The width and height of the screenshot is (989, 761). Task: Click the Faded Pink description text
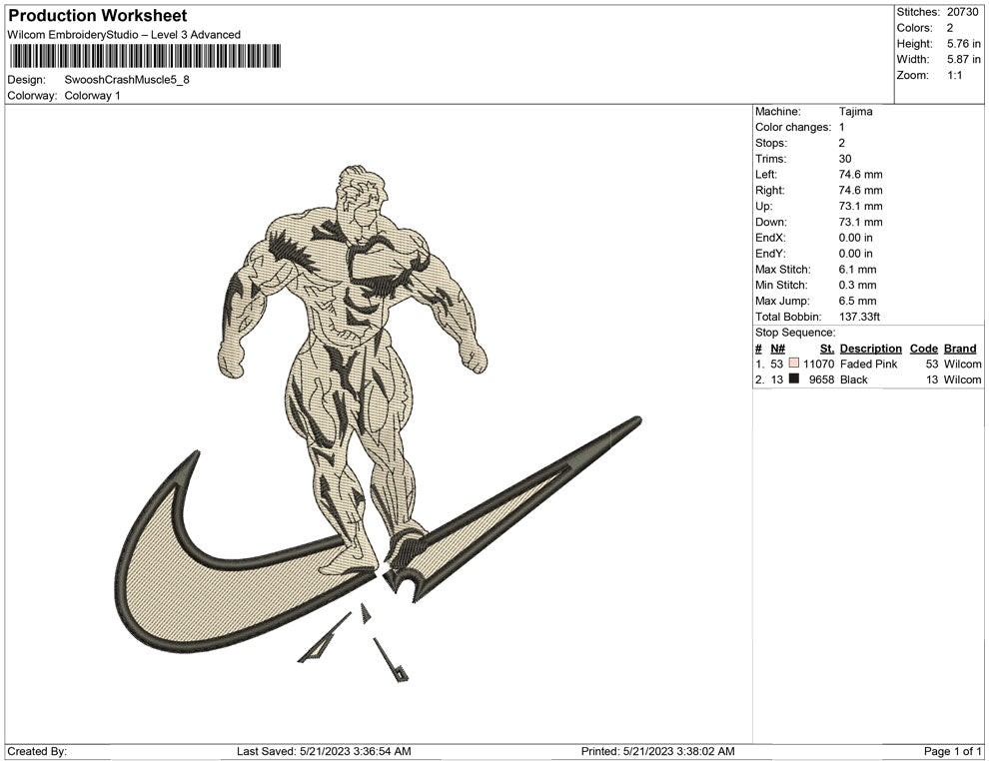868,364
